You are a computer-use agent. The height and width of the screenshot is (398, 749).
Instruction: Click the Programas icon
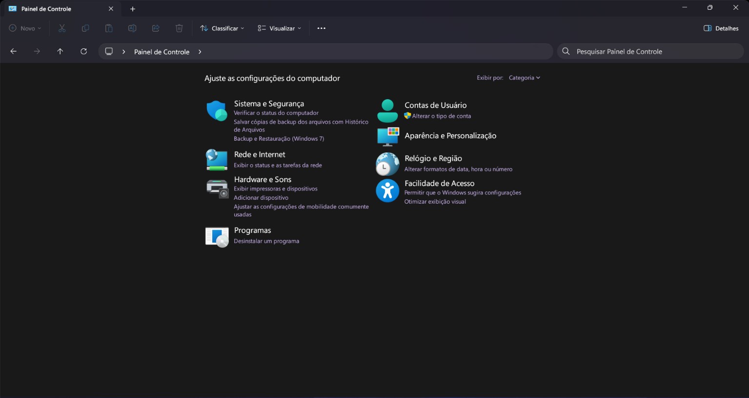(217, 237)
